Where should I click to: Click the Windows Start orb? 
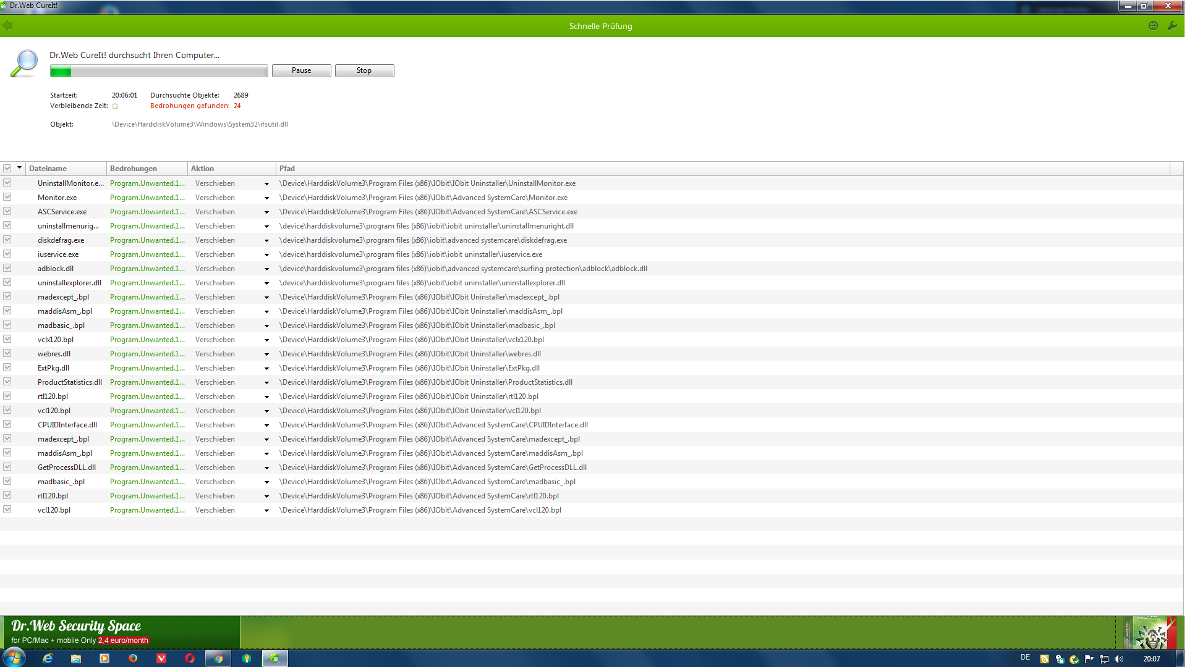coord(14,657)
